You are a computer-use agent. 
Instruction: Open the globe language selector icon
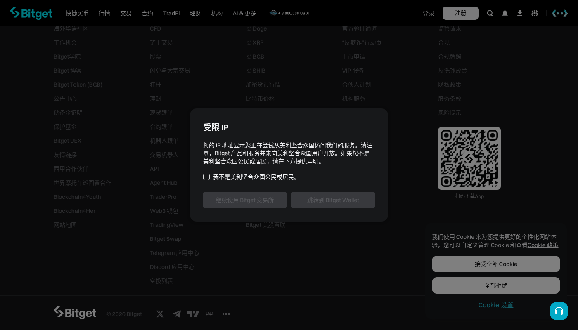click(535, 13)
